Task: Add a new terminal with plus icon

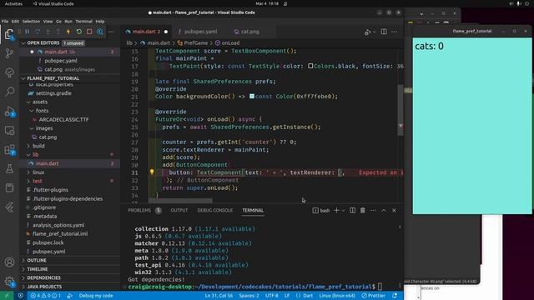Action: tap(336, 211)
